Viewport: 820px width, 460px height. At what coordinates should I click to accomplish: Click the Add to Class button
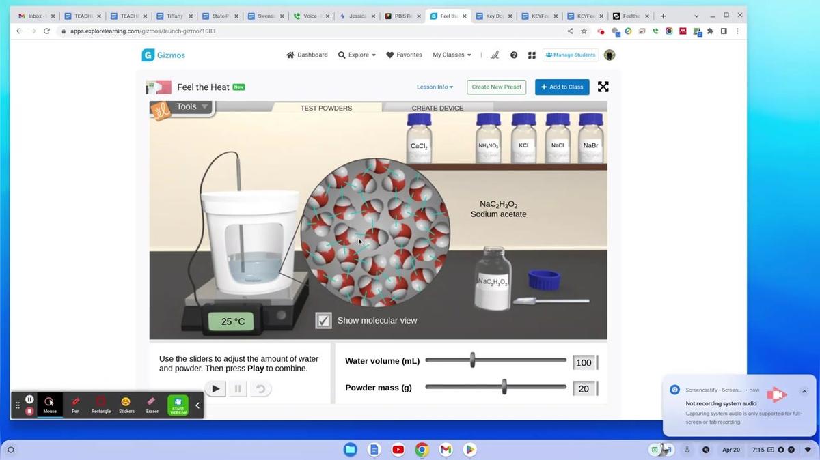click(x=562, y=87)
